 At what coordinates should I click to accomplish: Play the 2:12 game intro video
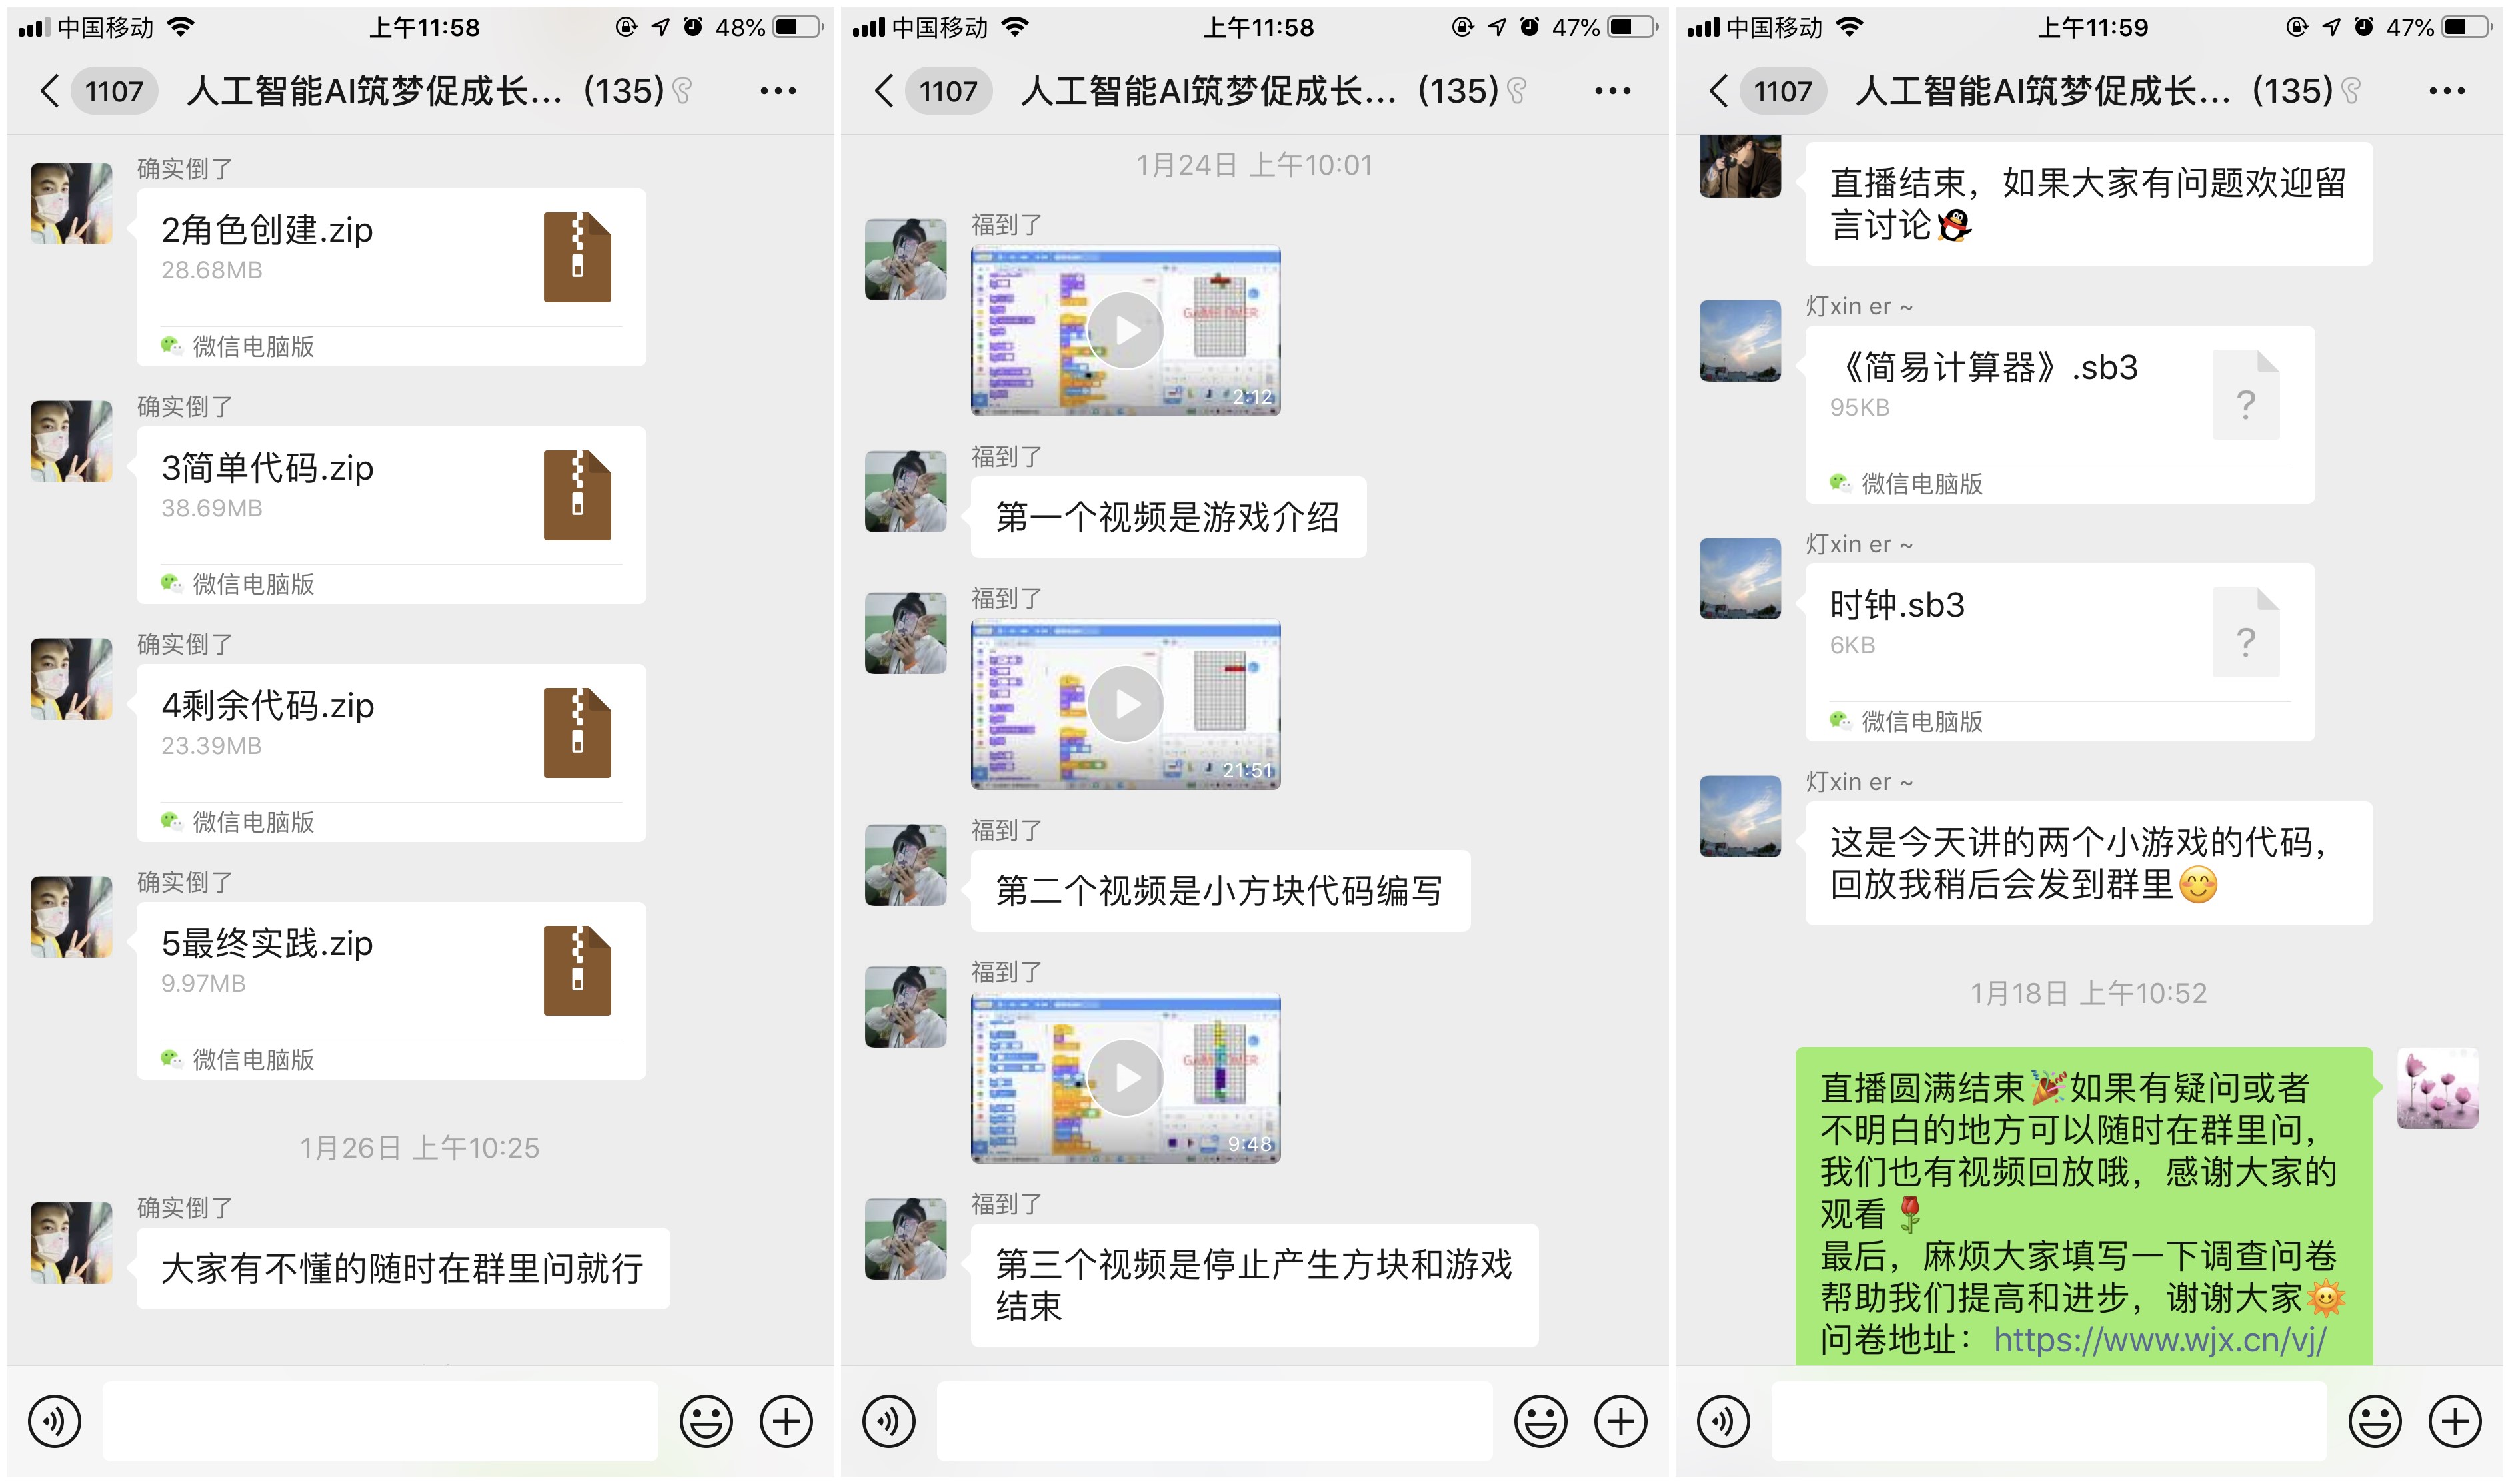[1126, 331]
